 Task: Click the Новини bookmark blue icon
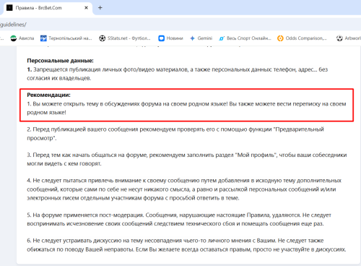[161, 38]
